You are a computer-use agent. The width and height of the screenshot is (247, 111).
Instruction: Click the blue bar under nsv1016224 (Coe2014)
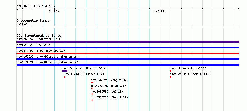128,48
